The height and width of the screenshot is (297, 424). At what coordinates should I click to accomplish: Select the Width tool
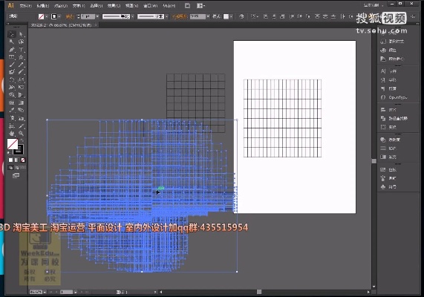pos(12,87)
